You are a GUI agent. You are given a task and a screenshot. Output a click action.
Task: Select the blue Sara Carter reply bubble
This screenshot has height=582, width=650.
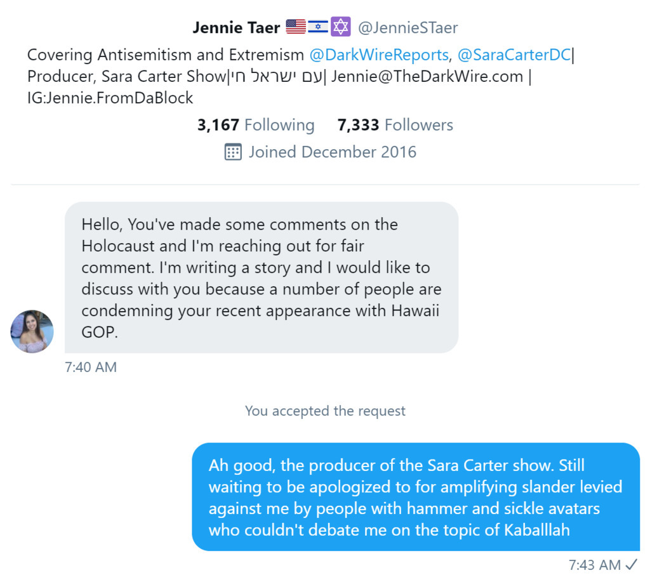coord(416,497)
